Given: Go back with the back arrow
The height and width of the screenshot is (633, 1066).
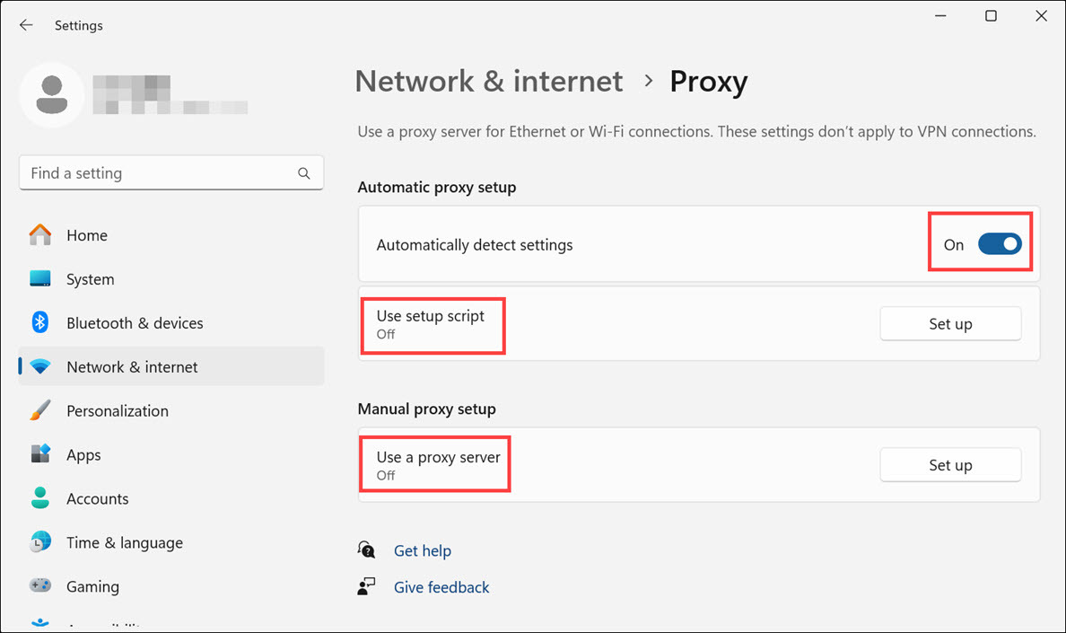Looking at the screenshot, I should click(26, 25).
